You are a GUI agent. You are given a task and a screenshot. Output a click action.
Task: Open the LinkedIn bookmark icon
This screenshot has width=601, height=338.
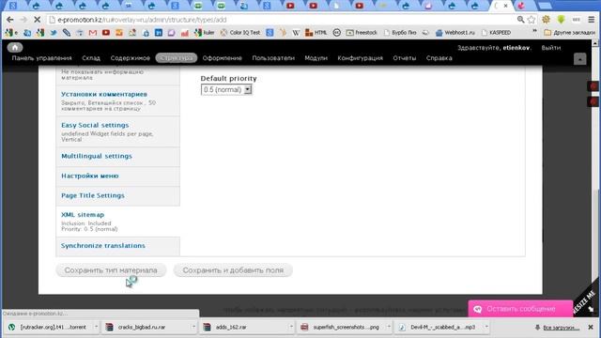coord(159,33)
